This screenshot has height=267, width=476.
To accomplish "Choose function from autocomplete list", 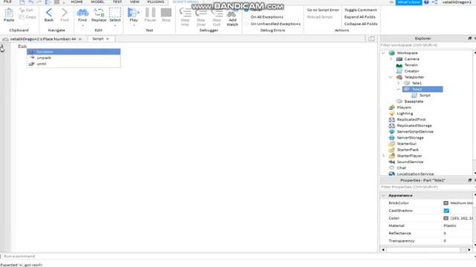I will tap(74, 52).
